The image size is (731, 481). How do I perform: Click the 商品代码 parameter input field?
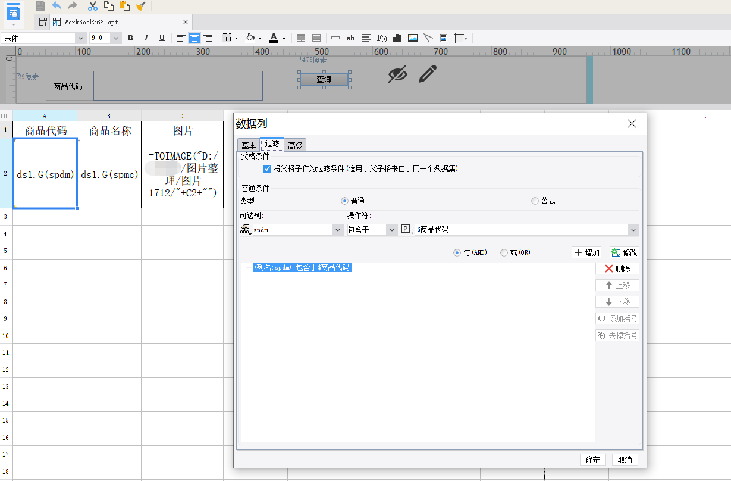click(x=178, y=86)
